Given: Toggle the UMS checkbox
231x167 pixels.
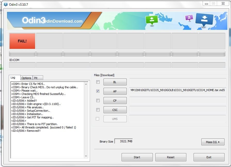Looking at the screenshot, I should tap(97, 119).
